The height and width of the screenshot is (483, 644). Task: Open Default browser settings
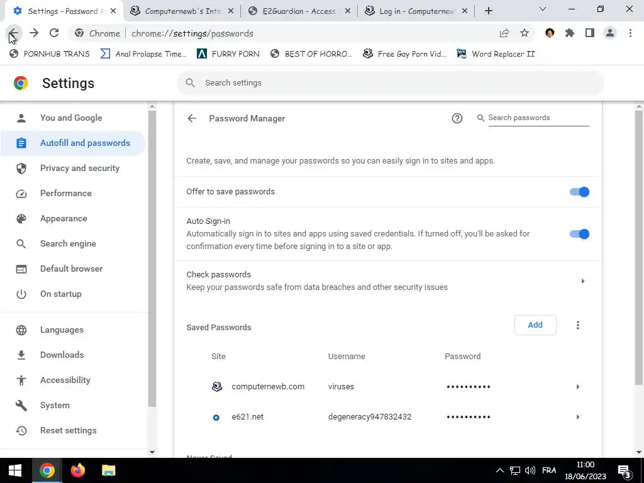[x=72, y=269]
